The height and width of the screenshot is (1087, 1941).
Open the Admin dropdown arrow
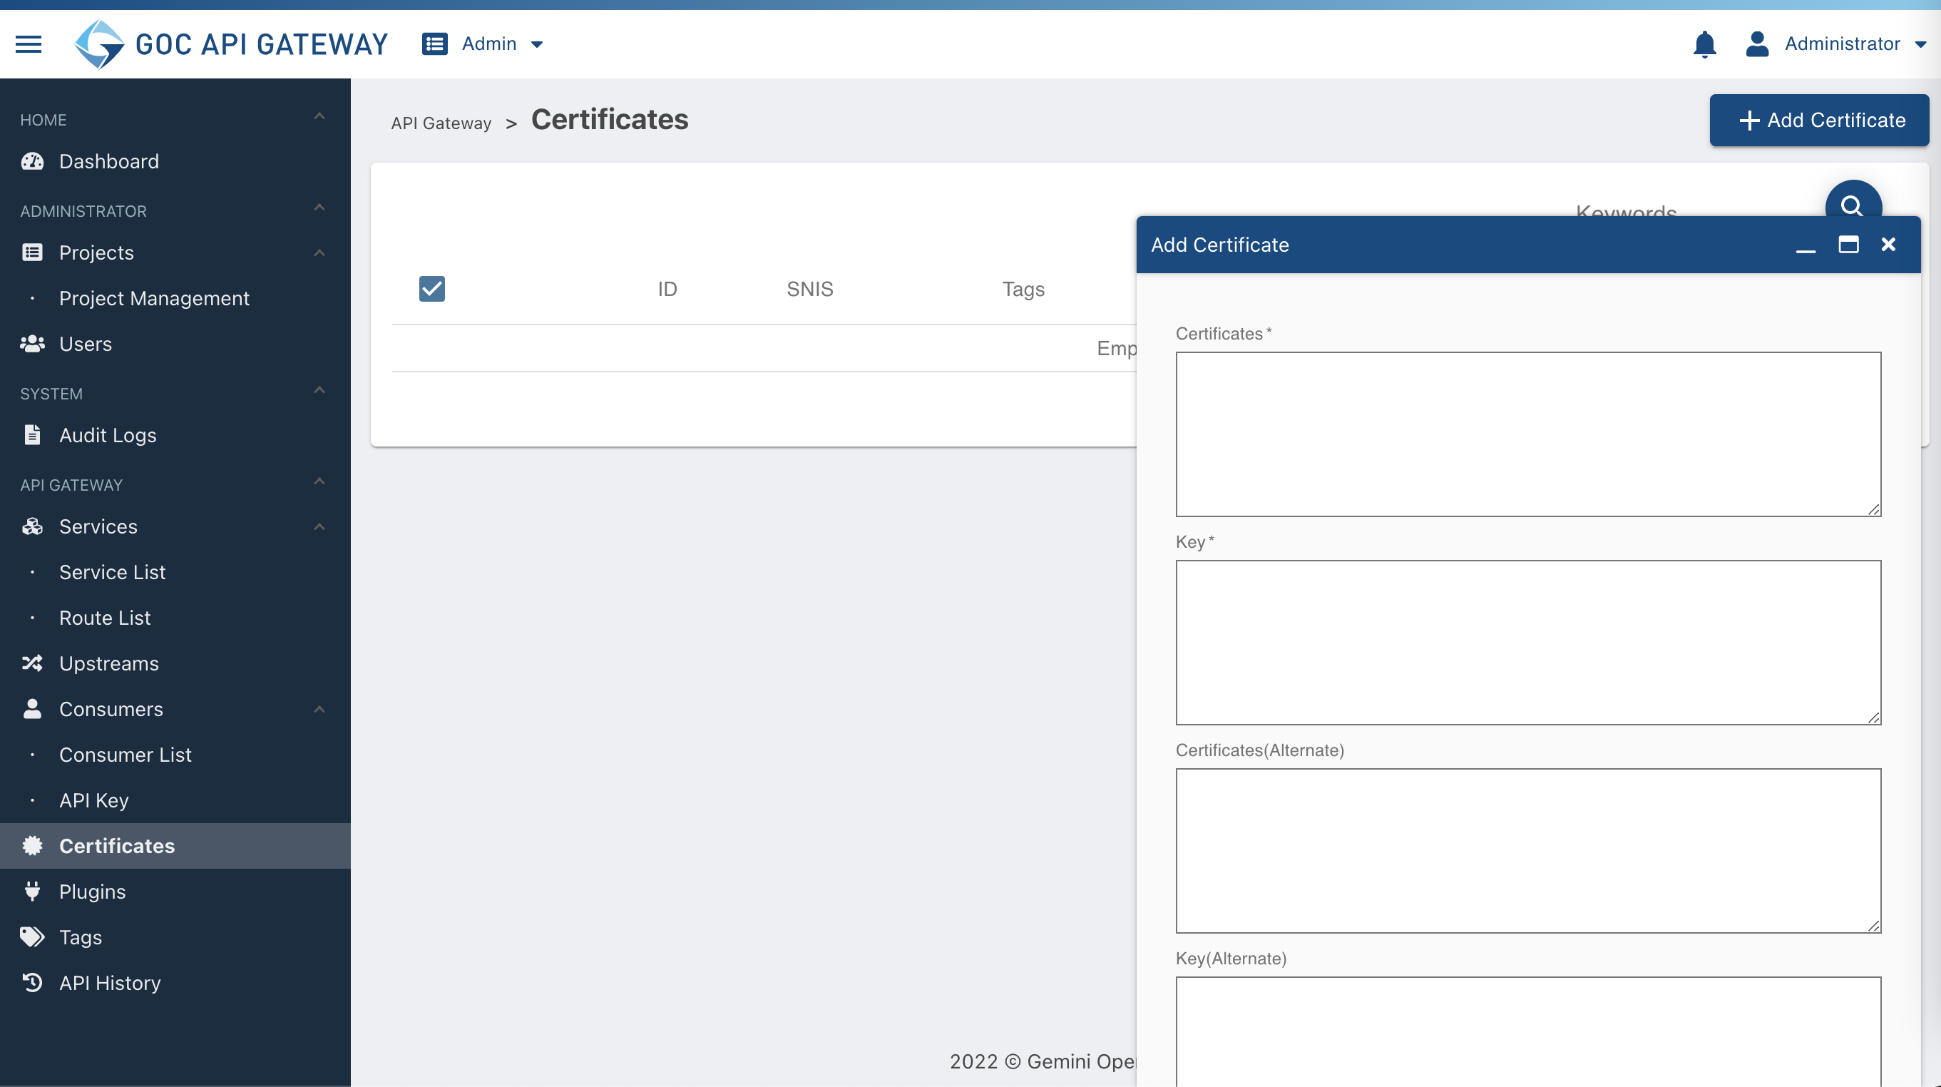537,44
